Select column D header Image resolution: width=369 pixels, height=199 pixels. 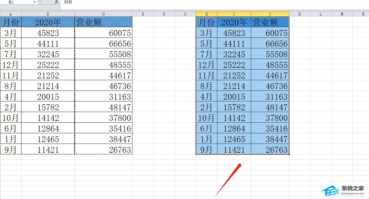(103, 14)
